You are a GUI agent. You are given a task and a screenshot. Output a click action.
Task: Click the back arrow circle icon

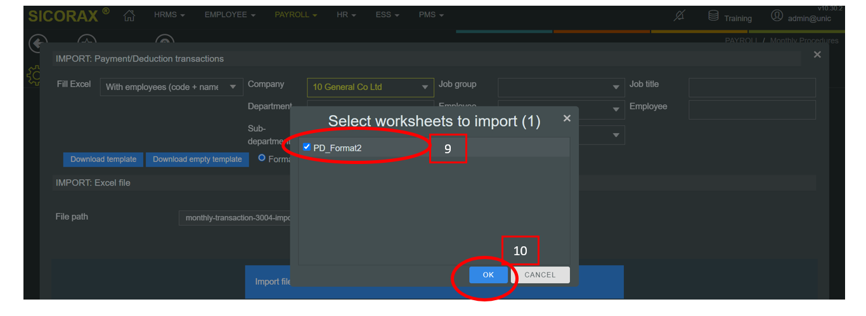point(38,43)
